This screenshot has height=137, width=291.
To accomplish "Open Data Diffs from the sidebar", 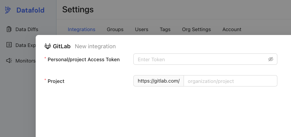I will coord(27,29).
